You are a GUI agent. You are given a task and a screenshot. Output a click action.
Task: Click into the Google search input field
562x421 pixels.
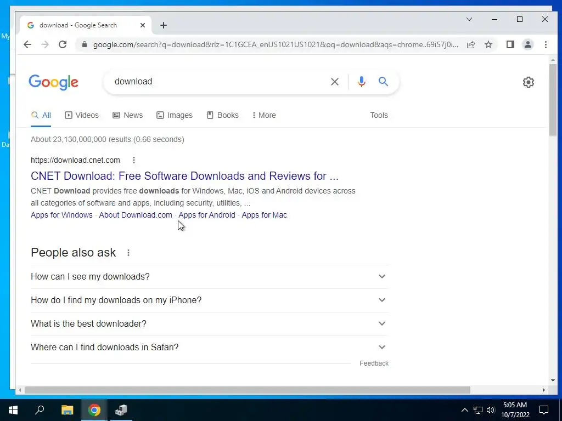pos(218,82)
